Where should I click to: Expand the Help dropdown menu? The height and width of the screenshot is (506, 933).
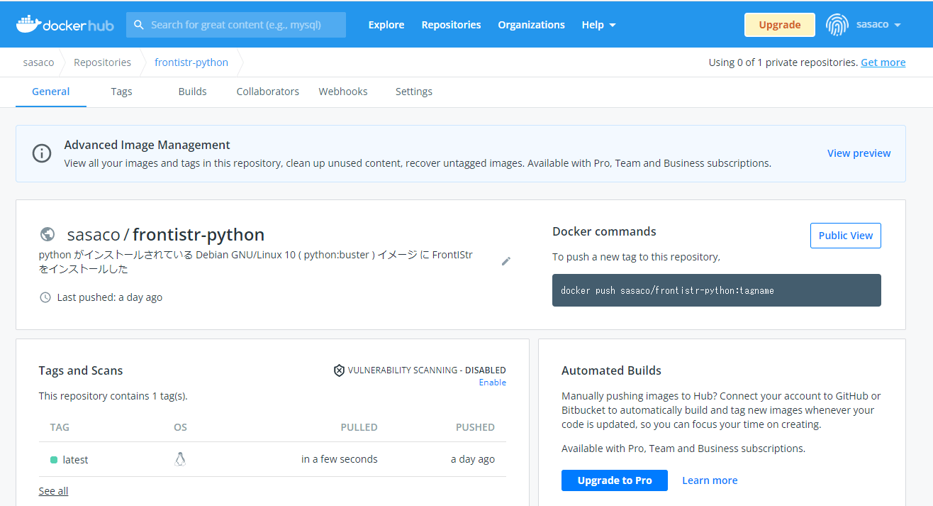point(598,24)
